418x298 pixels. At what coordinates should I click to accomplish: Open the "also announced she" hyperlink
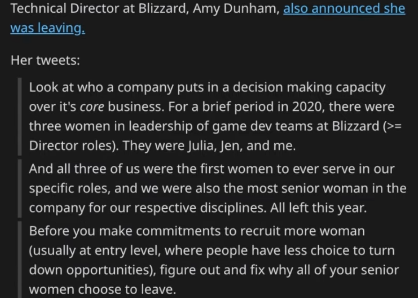(x=344, y=8)
